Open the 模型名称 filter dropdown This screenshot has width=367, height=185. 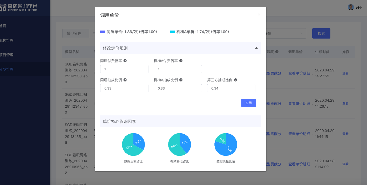pyautogui.click(x=76, y=33)
